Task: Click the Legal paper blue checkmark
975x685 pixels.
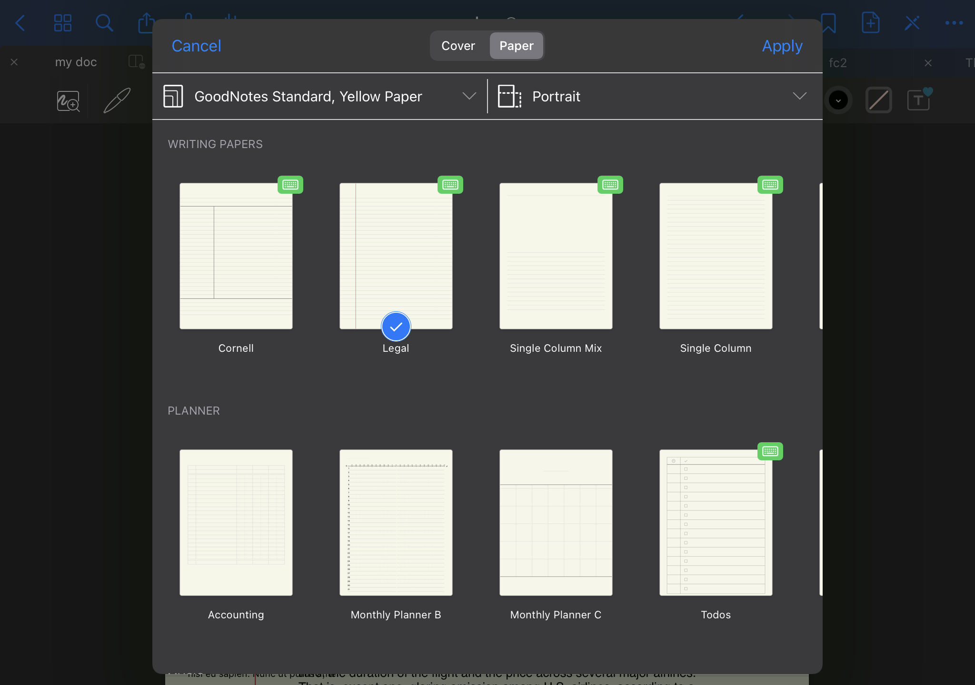Action: (x=396, y=327)
